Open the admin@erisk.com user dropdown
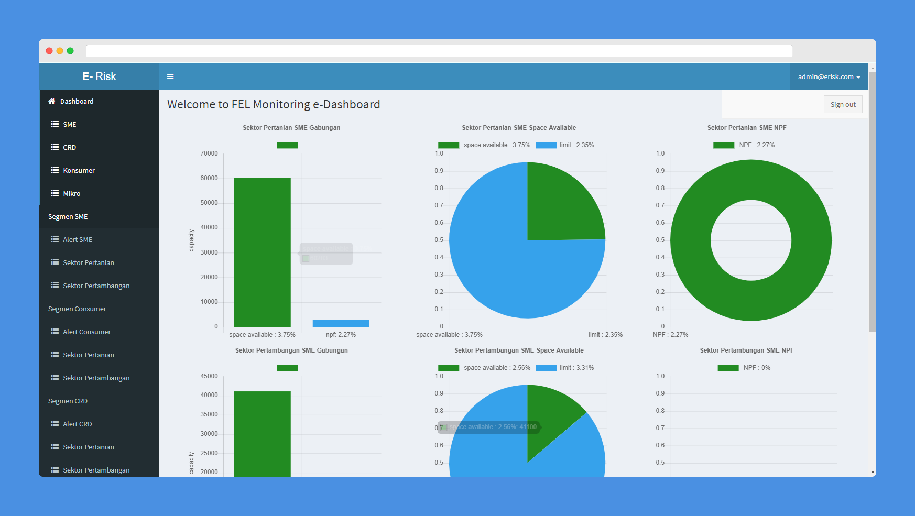This screenshot has width=915, height=516. 829,76
